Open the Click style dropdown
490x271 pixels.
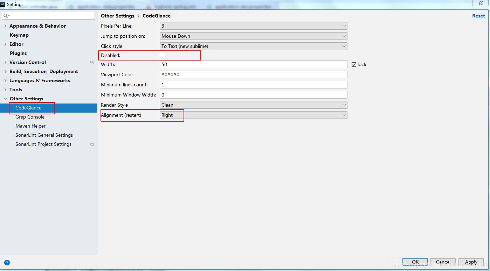click(254, 46)
